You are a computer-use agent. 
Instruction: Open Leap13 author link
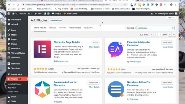(x=59, y=102)
